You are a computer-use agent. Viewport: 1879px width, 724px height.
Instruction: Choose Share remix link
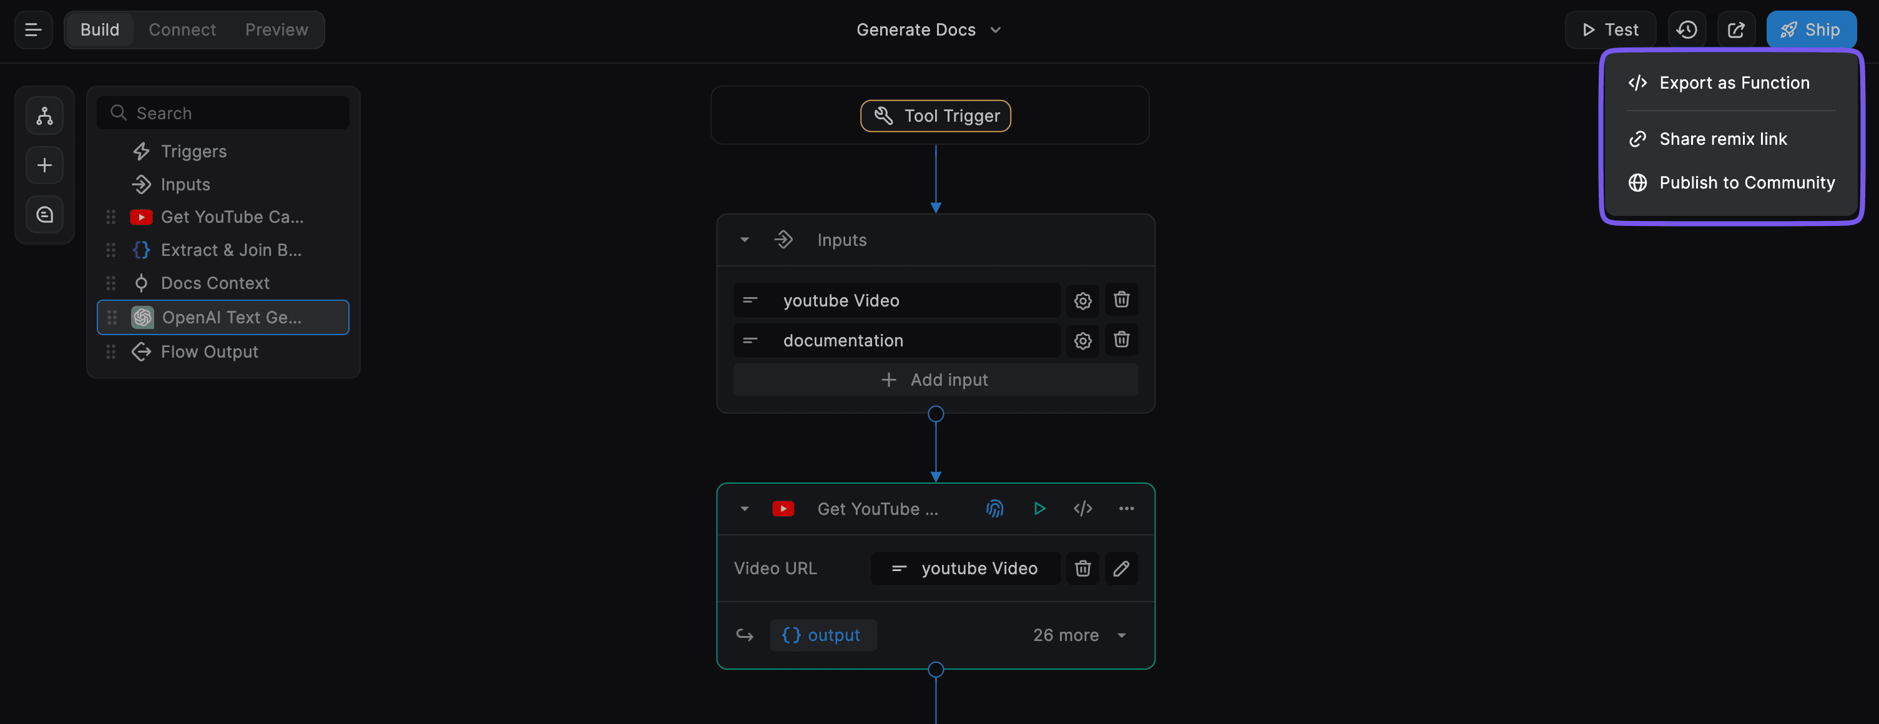1732,139
